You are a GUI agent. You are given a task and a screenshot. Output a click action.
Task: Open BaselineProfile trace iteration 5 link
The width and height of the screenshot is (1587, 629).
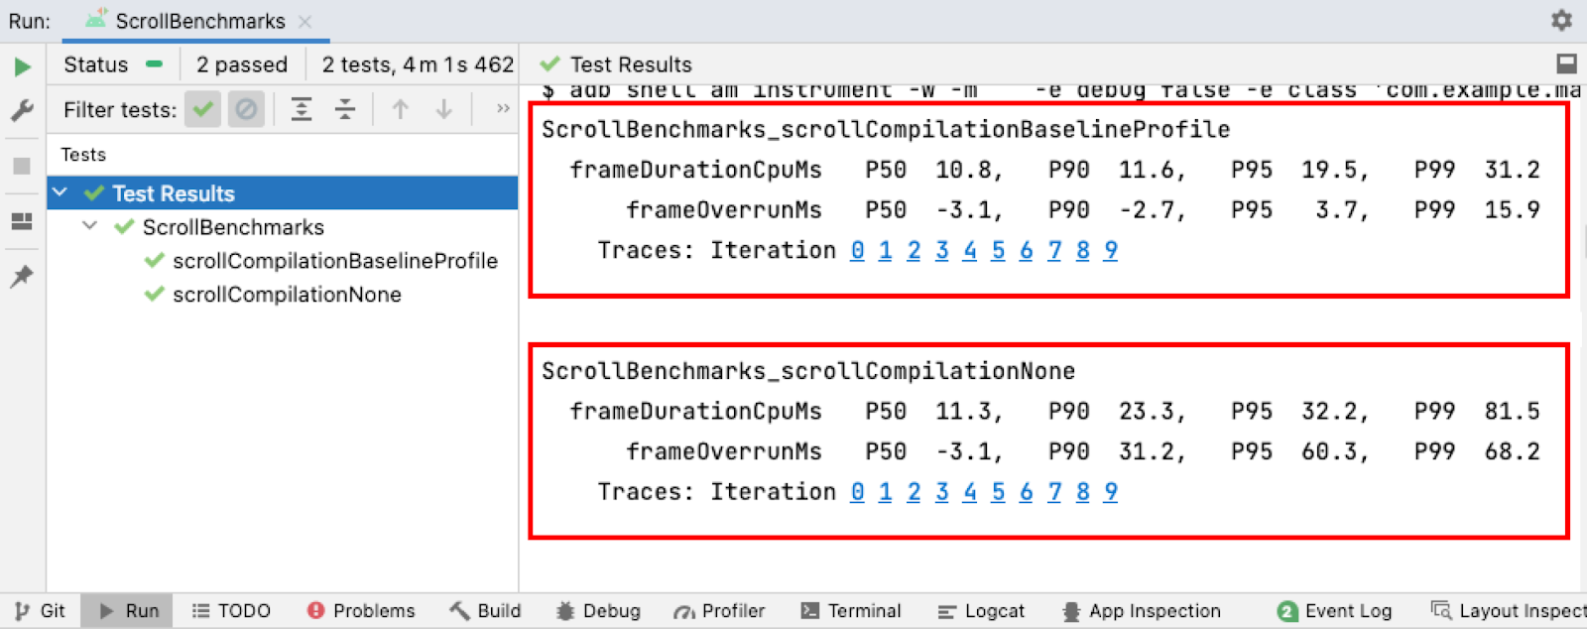pyautogui.click(x=998, y=250)
